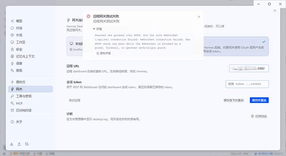This screenshot has width=286, height=156.
Task: Click into the 会话 token input field
Action: tap(247, 84)
